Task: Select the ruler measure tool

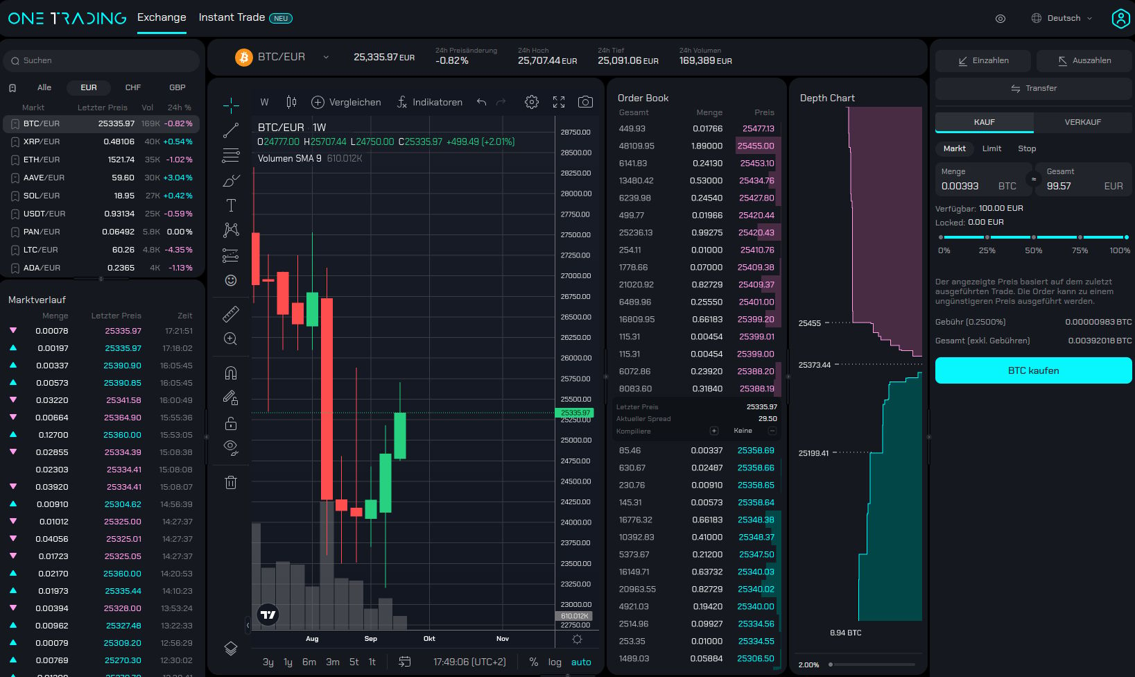Action: pos(231,314)
